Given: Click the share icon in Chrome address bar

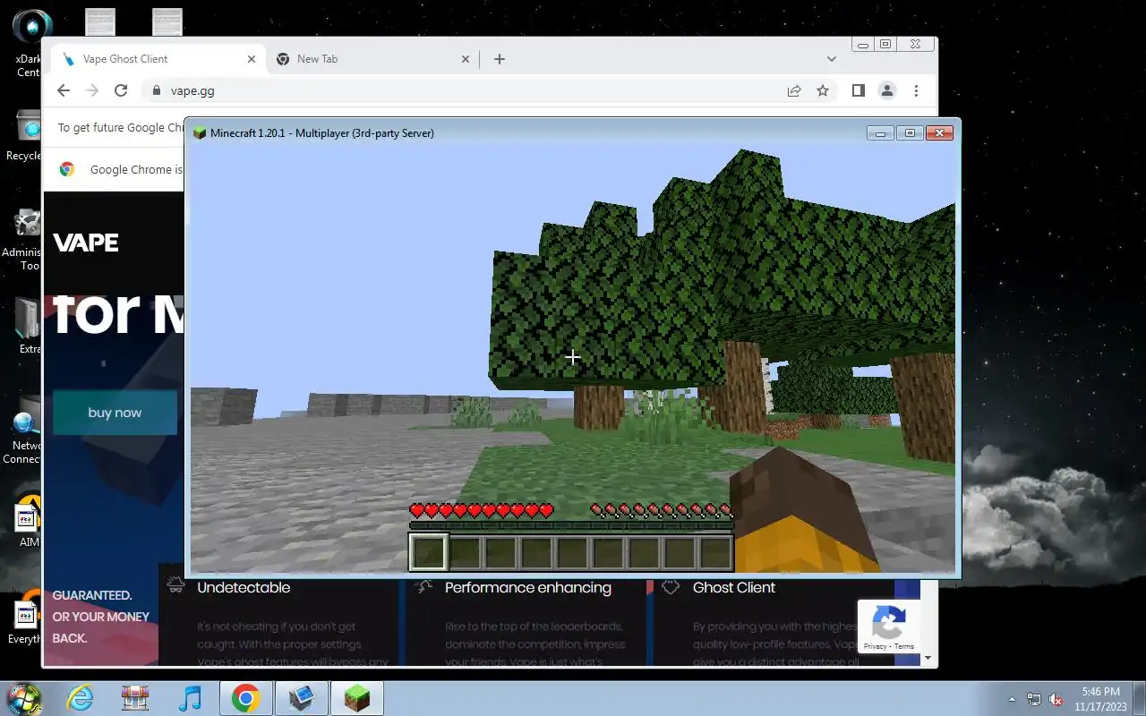Looking at the screenshot, I should pyautogui.click(x=794, y=90).
